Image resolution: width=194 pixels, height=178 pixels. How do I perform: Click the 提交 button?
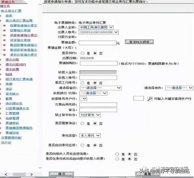coord(61,174)
